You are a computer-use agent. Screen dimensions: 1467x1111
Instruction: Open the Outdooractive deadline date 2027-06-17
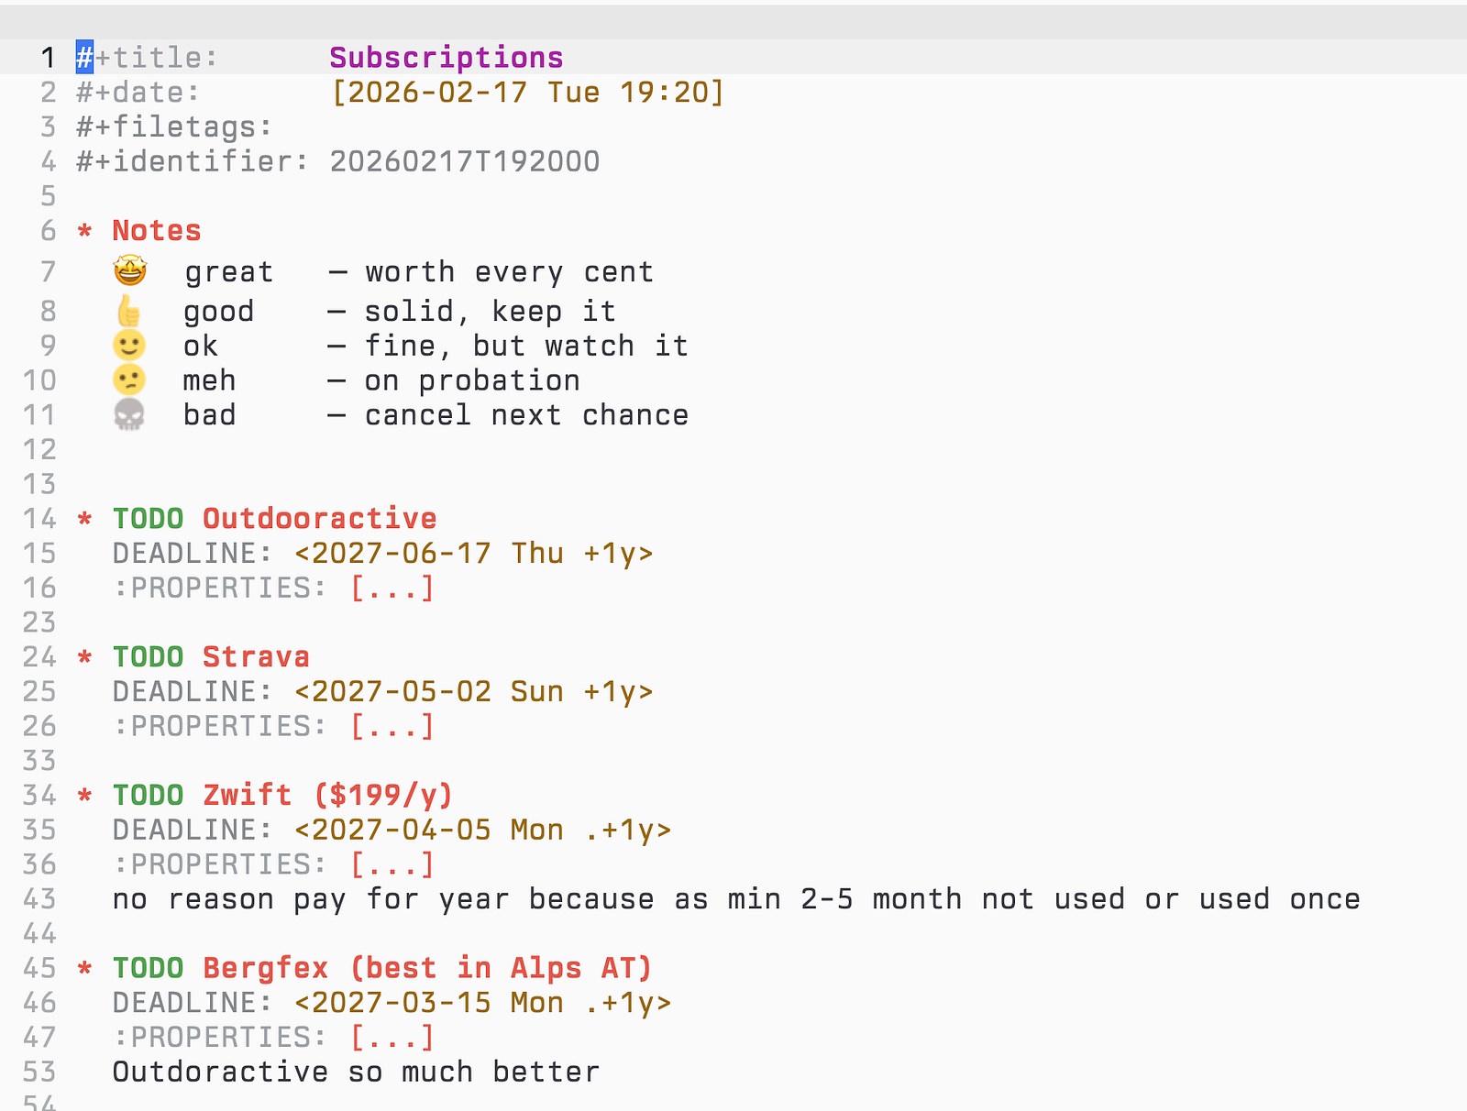click(474, 554)
